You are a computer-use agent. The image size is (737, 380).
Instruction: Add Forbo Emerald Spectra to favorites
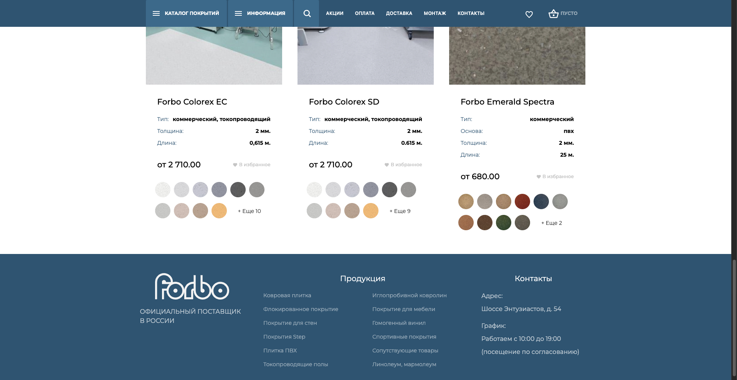(555, 177)
